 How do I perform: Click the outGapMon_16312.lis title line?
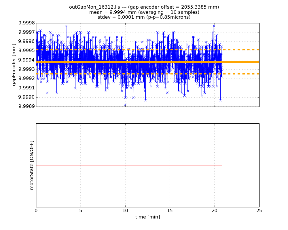tap(144, 7)
